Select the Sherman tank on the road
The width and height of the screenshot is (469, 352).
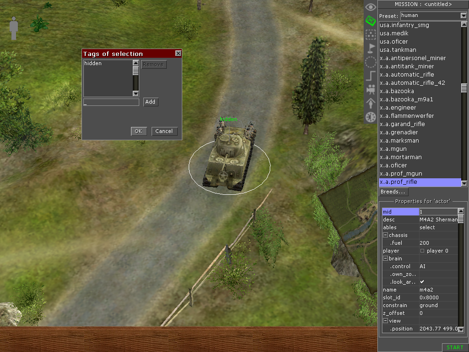[x=230, y=159]
